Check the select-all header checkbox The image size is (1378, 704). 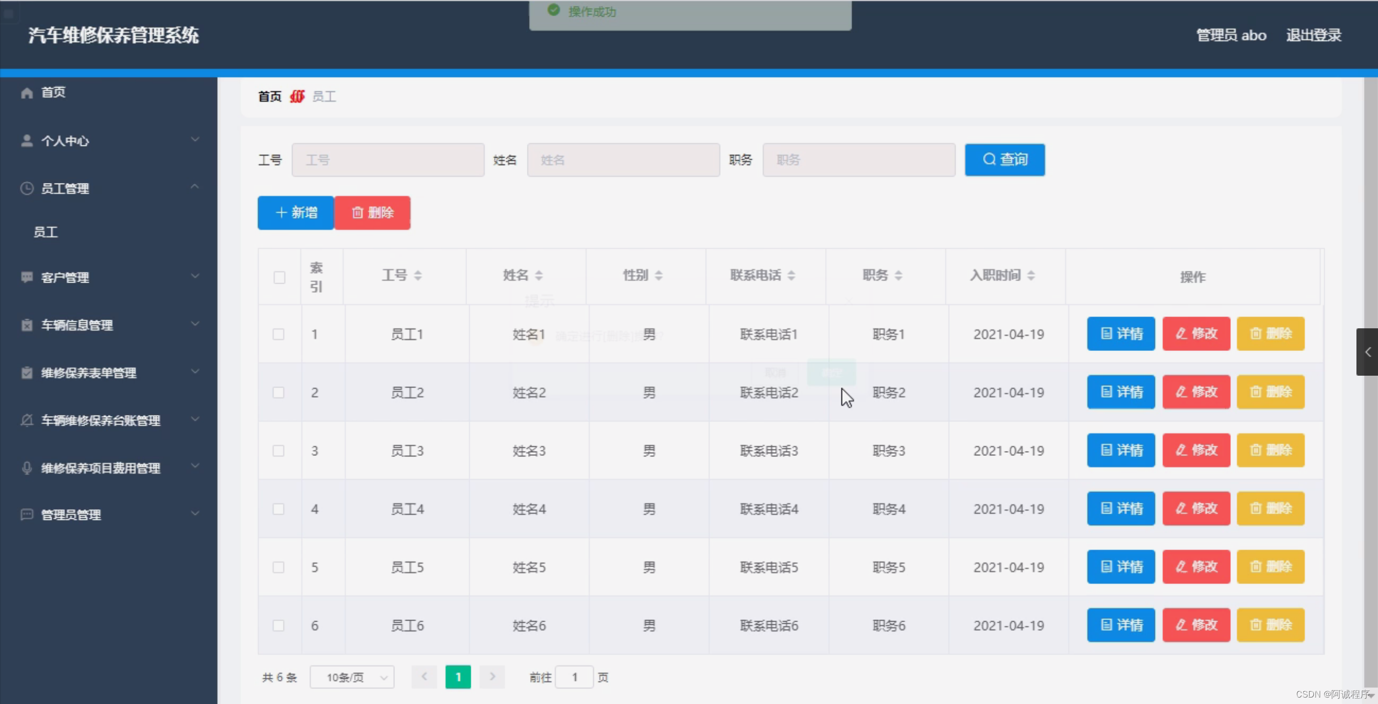tap(279, 277)
